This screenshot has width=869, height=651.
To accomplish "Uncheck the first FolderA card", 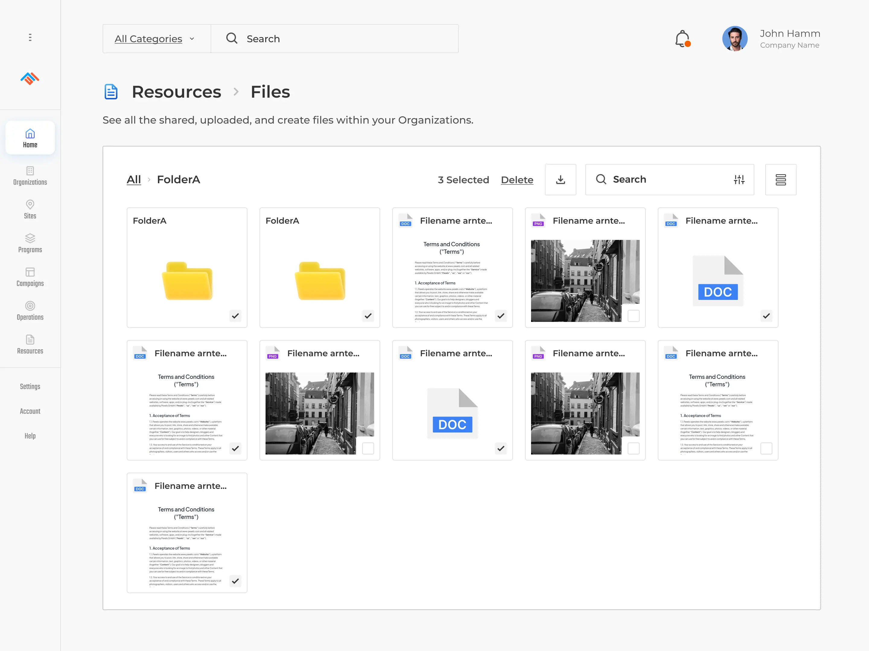I will point(235,316).
